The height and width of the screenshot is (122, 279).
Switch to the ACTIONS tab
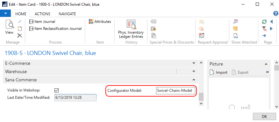(42, 14)
